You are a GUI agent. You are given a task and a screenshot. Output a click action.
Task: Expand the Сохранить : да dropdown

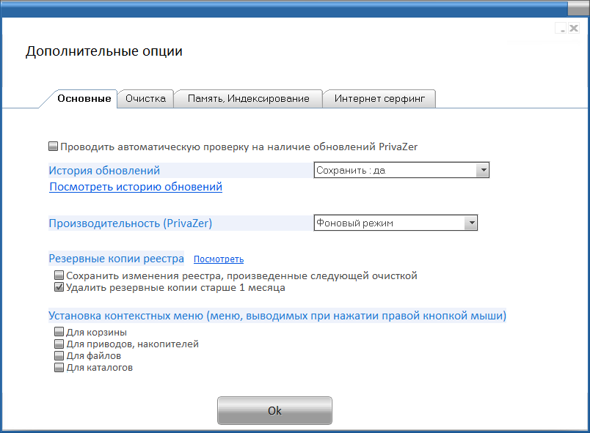482,170
